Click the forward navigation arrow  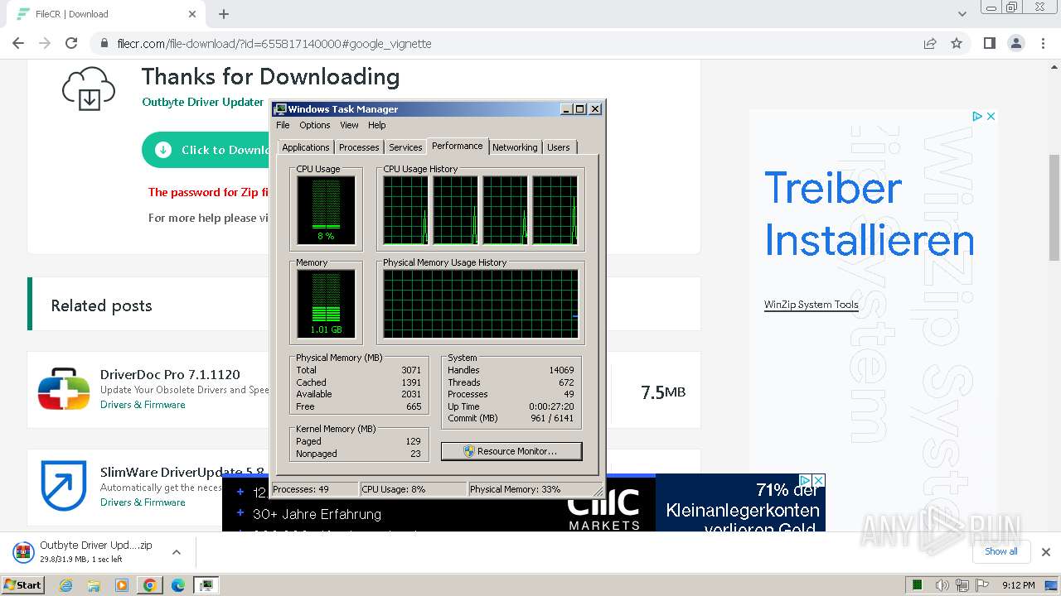[x=45, y=43]
